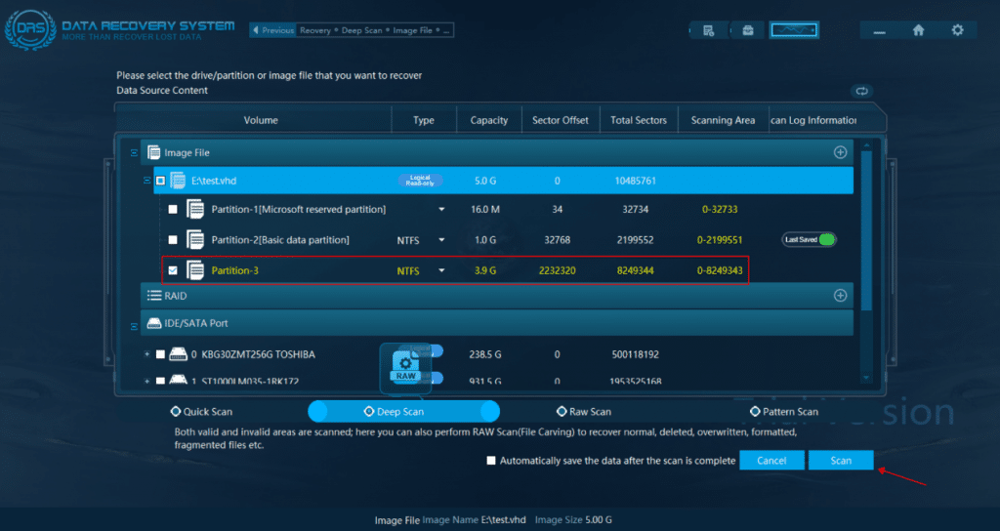Viewport: 1000px width, 531px height.
Task: Click the plus icon on Image File row
Action: (840, 152)
